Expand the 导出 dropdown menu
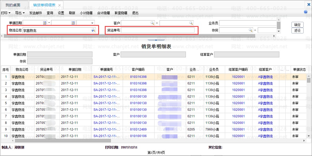312x156 pixels. [x=20, y=13]
